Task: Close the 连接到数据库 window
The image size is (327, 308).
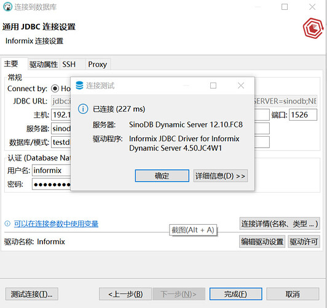Action: [x=312, y=7]
